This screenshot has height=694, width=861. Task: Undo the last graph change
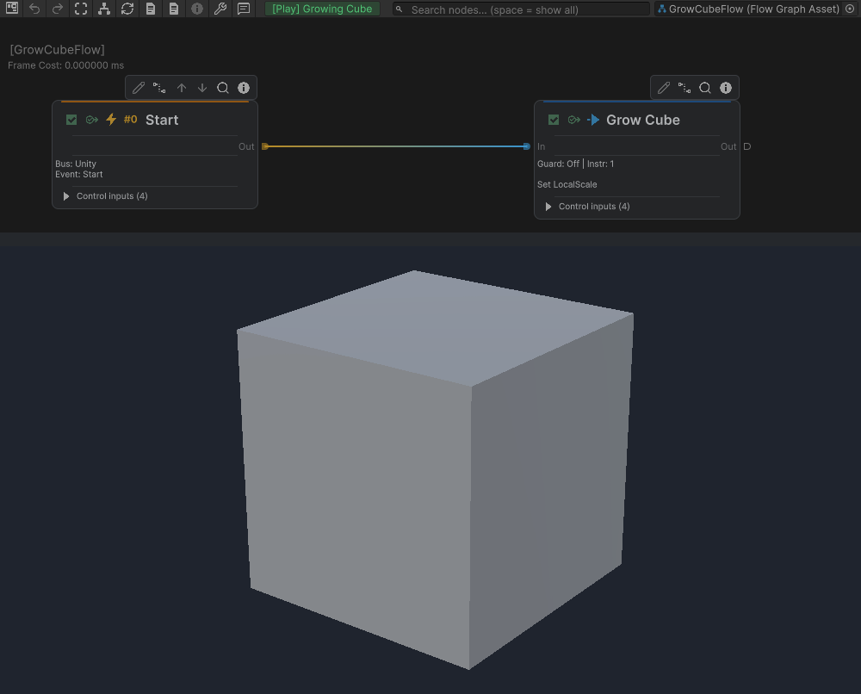34,9
